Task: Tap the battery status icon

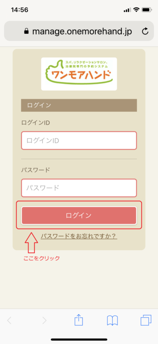Action: 147,10
